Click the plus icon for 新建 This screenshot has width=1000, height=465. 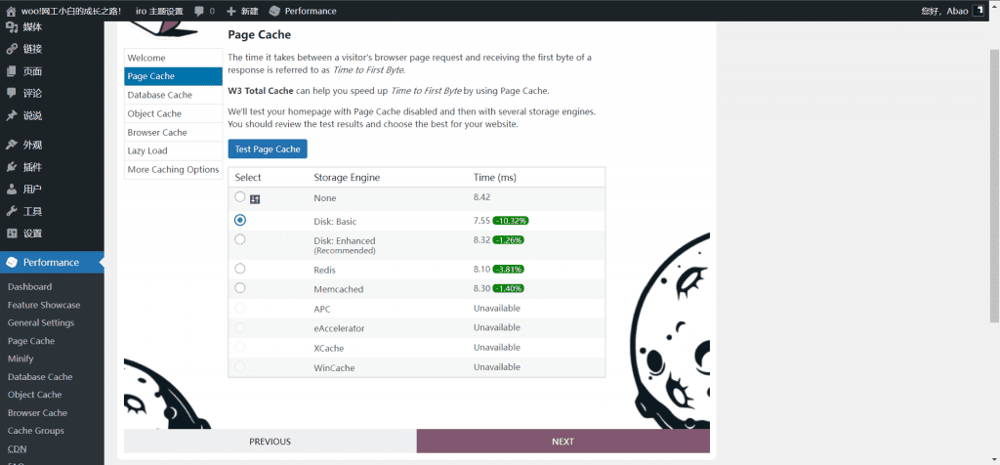(x=230, y=11)
